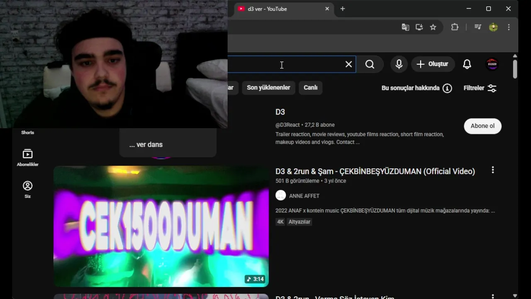Start voice search with the microphone icon
Screen dimensions: 531x299
[x=399, y=64]
